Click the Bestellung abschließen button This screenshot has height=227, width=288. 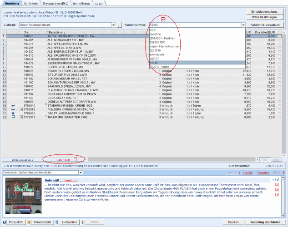coord(266,222)
